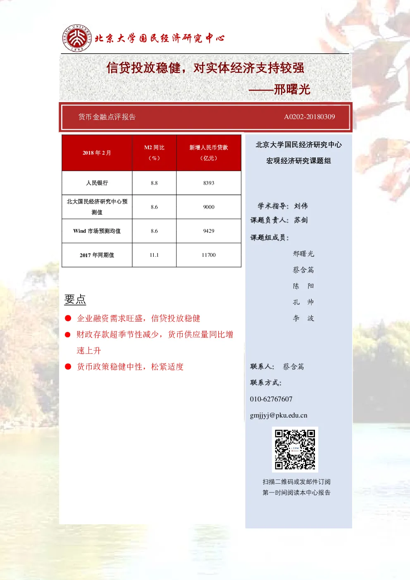Click the 联系方式 label

266,383
